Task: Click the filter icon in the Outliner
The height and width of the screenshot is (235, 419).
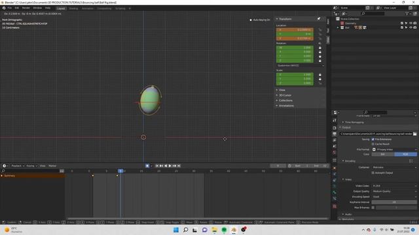Action: (407, 13)
